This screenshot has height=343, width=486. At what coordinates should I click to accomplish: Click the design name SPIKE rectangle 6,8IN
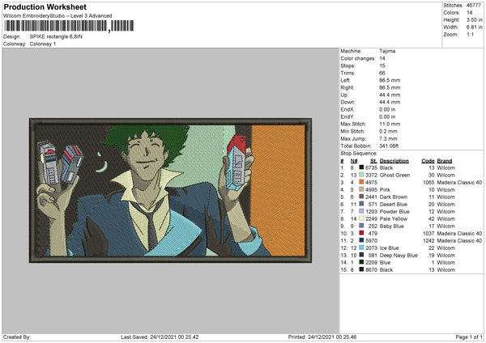58,37
